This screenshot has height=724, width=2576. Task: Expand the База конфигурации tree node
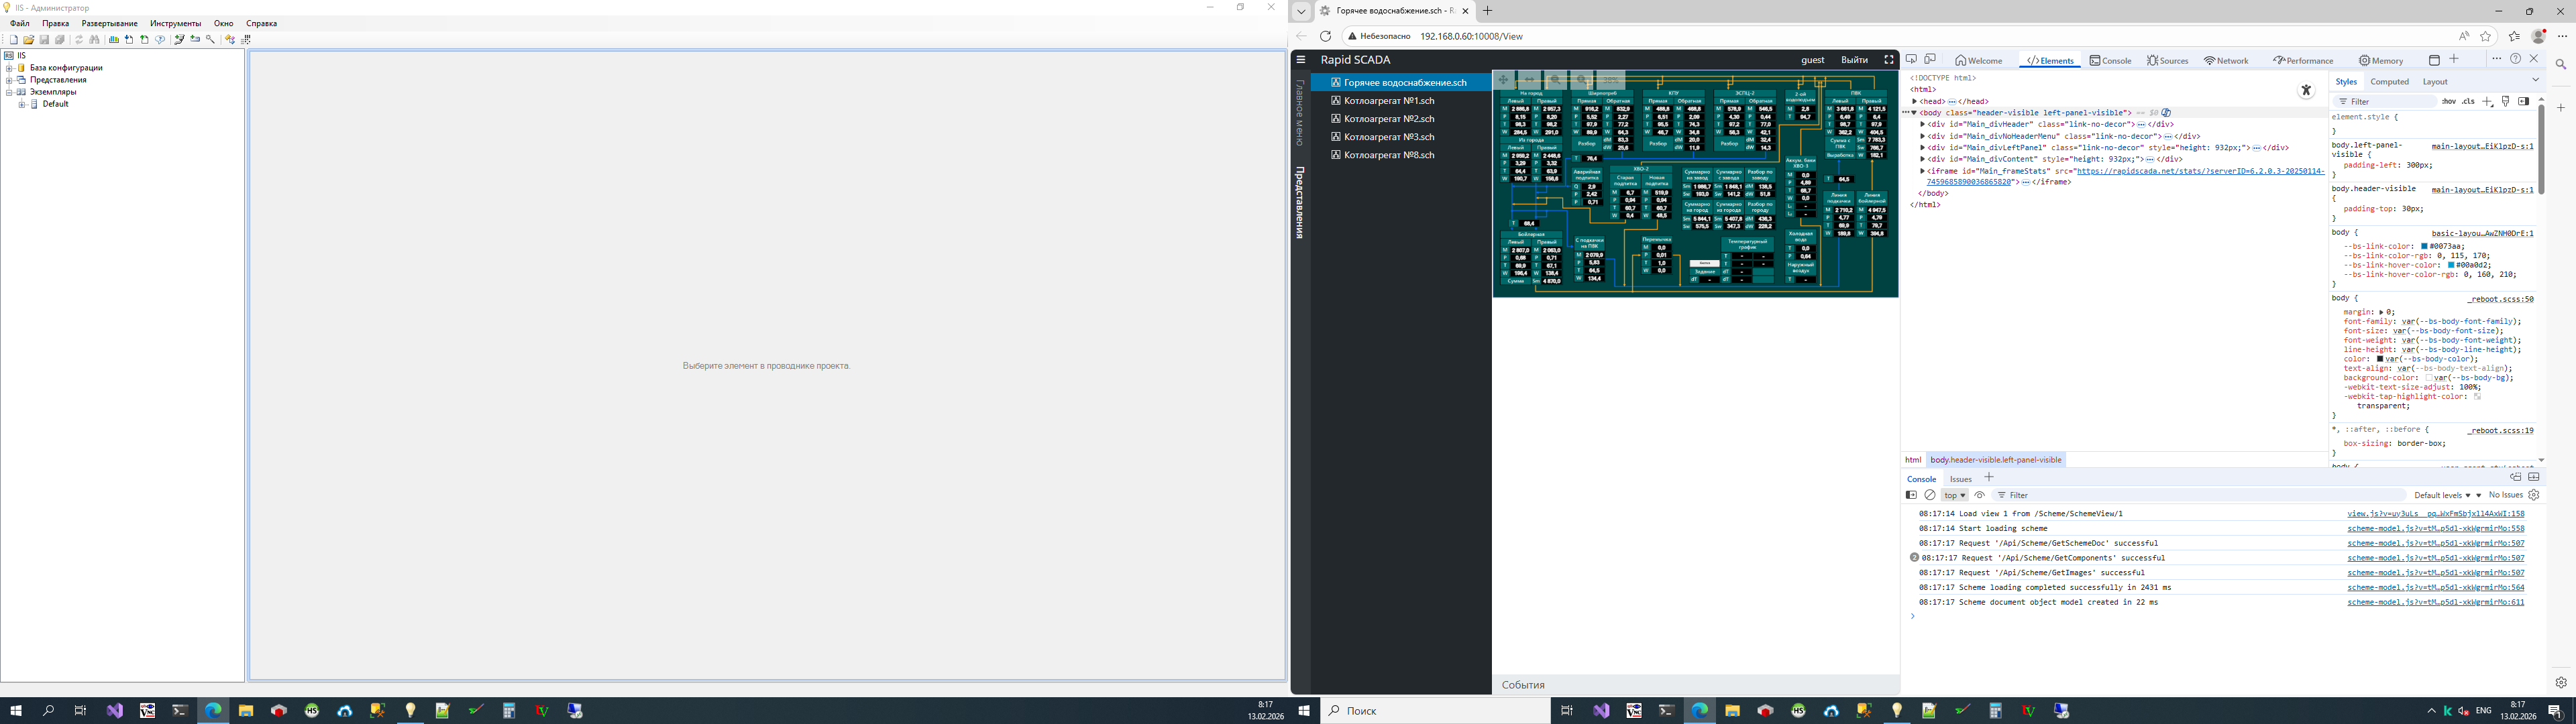point(9,68)
